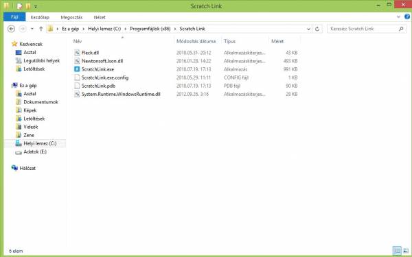Open the Videók folder in sidebar
The width and height of the screenshot is (412, 257).
(x=30, y=127)
